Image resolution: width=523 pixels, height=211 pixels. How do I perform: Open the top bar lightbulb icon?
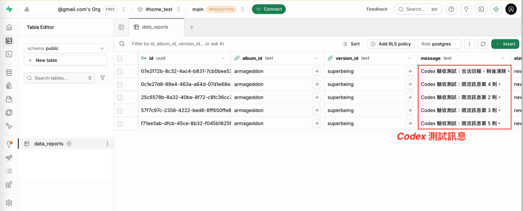[466, 9]
